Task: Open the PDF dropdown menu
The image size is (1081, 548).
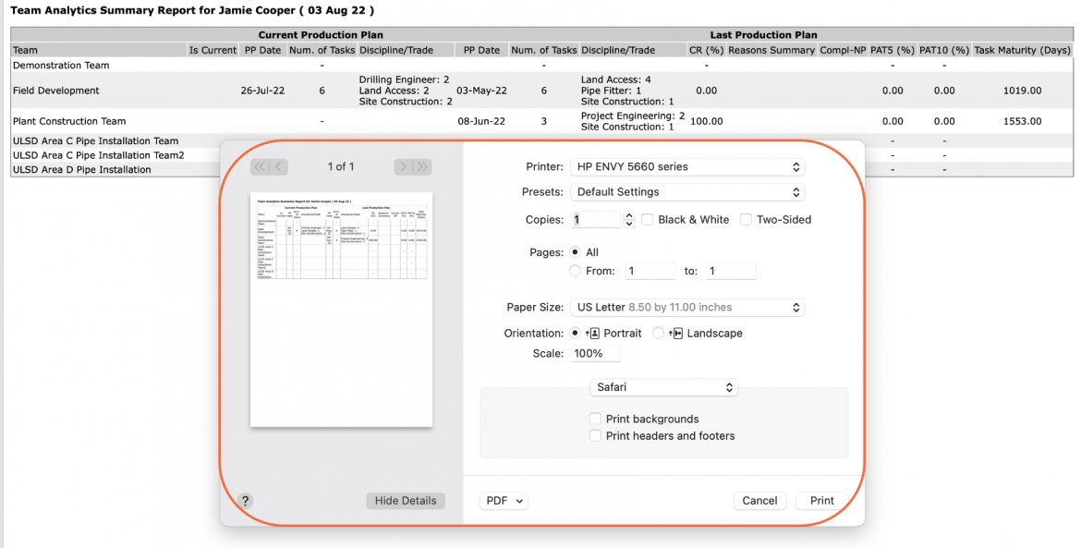Action: tap(504, 501)
